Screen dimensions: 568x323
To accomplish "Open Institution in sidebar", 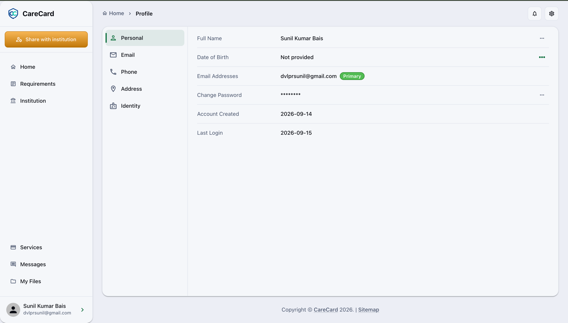I will point(46,101).
